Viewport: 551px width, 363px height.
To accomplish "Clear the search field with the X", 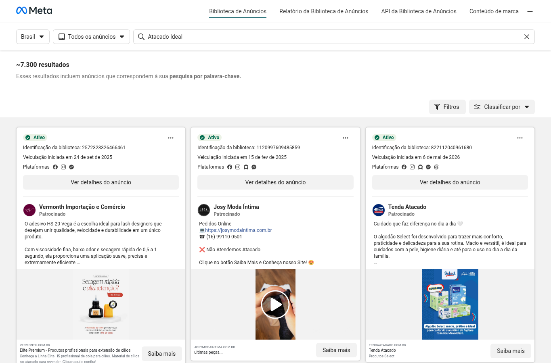I will 527,37.
